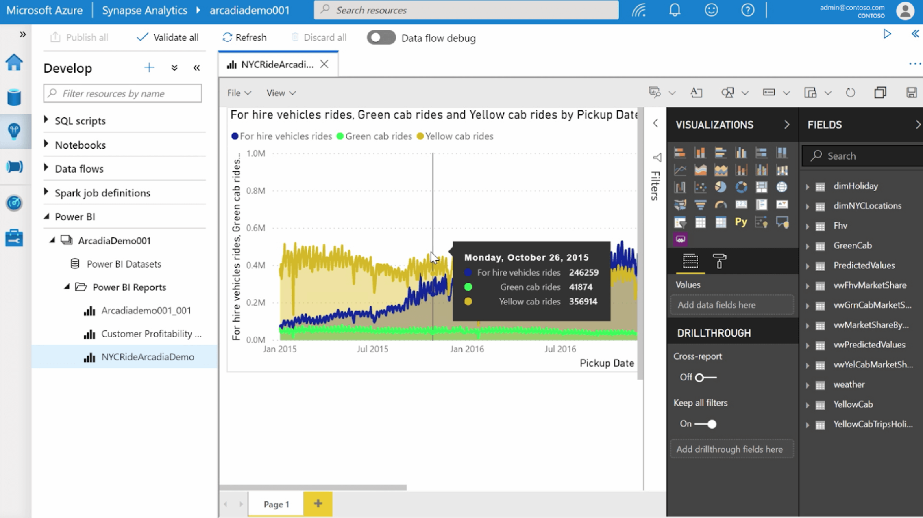Select the PowerApps purple visual icon
The width and height of the screenshot is (923, 518).
coord(680,239)
